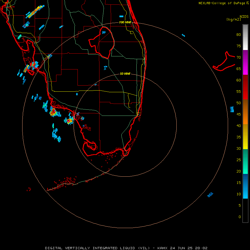The height and width of the screenshot is (250, 250).
Task: Click the 55 value on the scale
Action: [239, 91]
